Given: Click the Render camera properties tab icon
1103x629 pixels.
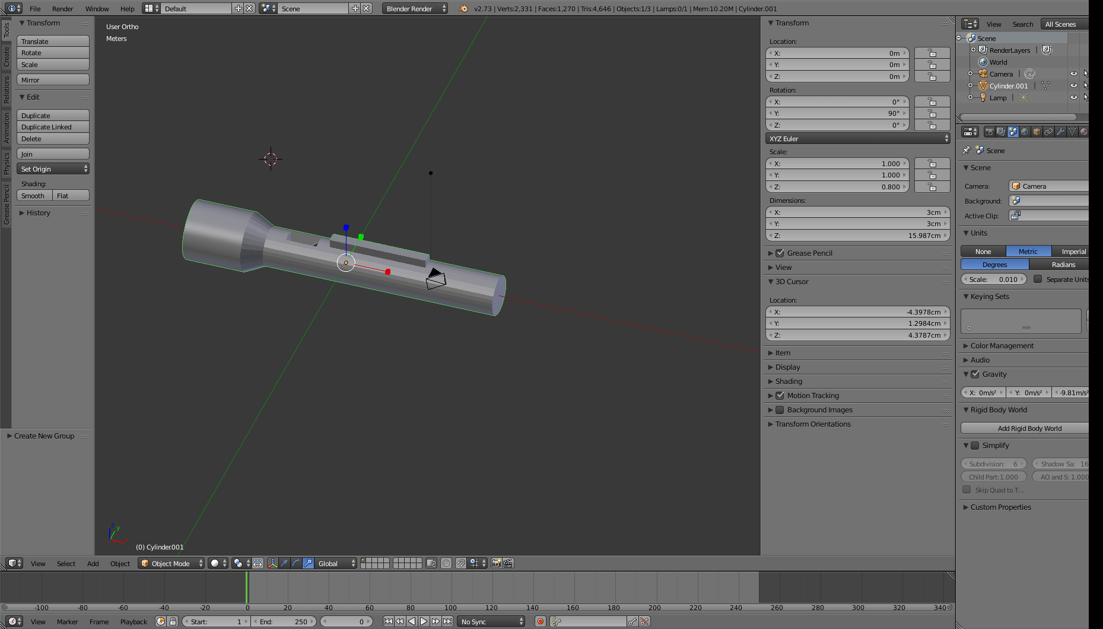Looking at the screenshot, I should [989, 132].
